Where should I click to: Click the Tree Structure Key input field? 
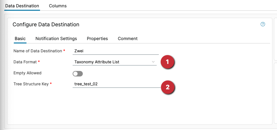(x=115, y=84)
